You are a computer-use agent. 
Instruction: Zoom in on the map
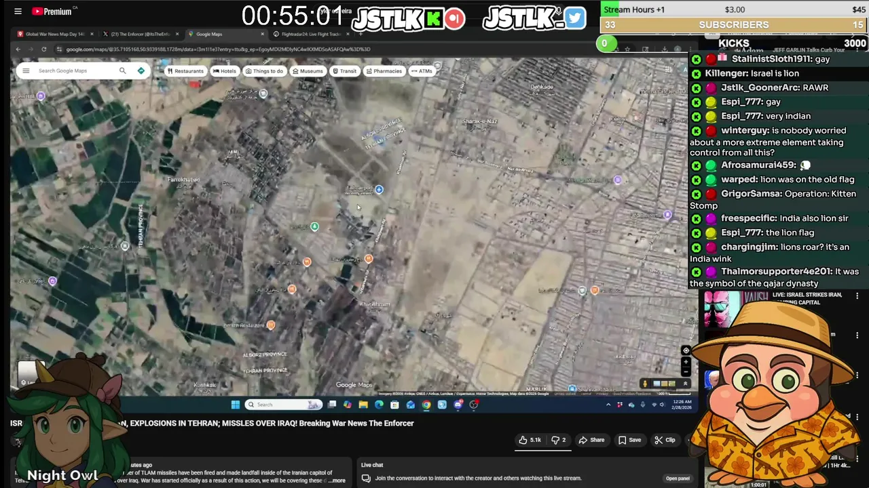pos(686,362)
